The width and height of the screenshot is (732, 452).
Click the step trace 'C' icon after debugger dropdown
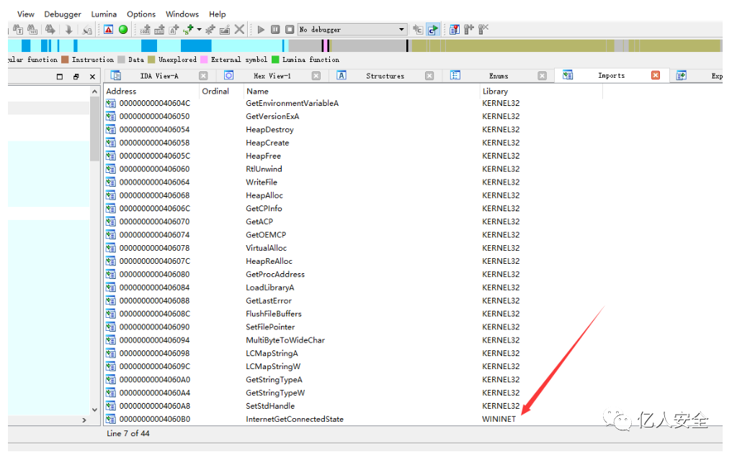[x=418, y=30]
